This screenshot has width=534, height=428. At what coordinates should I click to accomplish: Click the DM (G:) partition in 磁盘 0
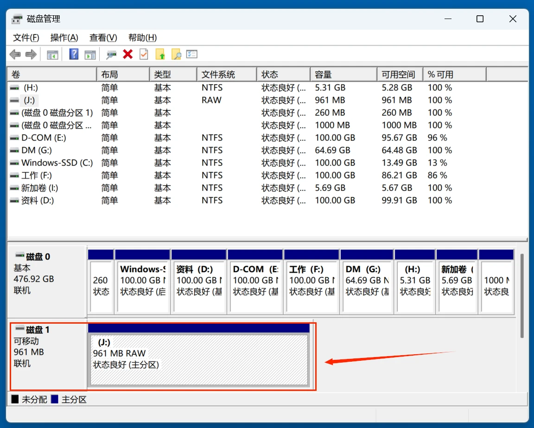(367, 281)
